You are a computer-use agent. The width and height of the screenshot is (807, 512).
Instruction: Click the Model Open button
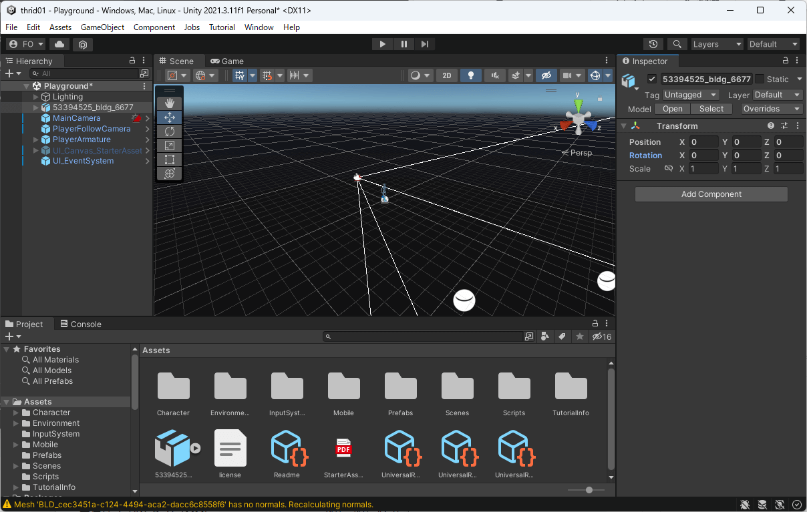(x=673, y=109)
